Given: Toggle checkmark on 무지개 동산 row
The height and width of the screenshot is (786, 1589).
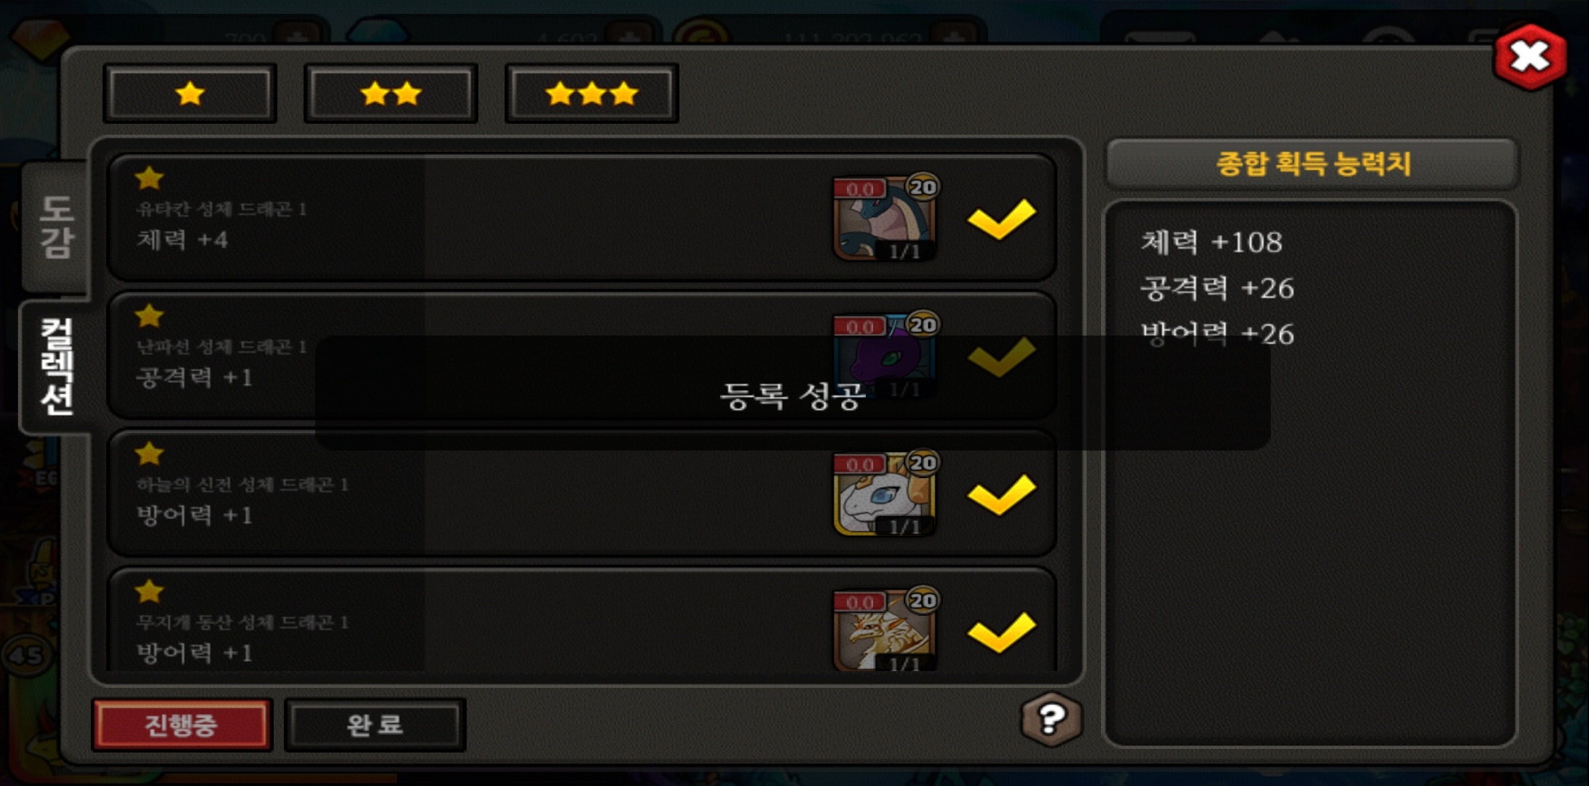Looking at the screenshot, I should coord(1001,632).
